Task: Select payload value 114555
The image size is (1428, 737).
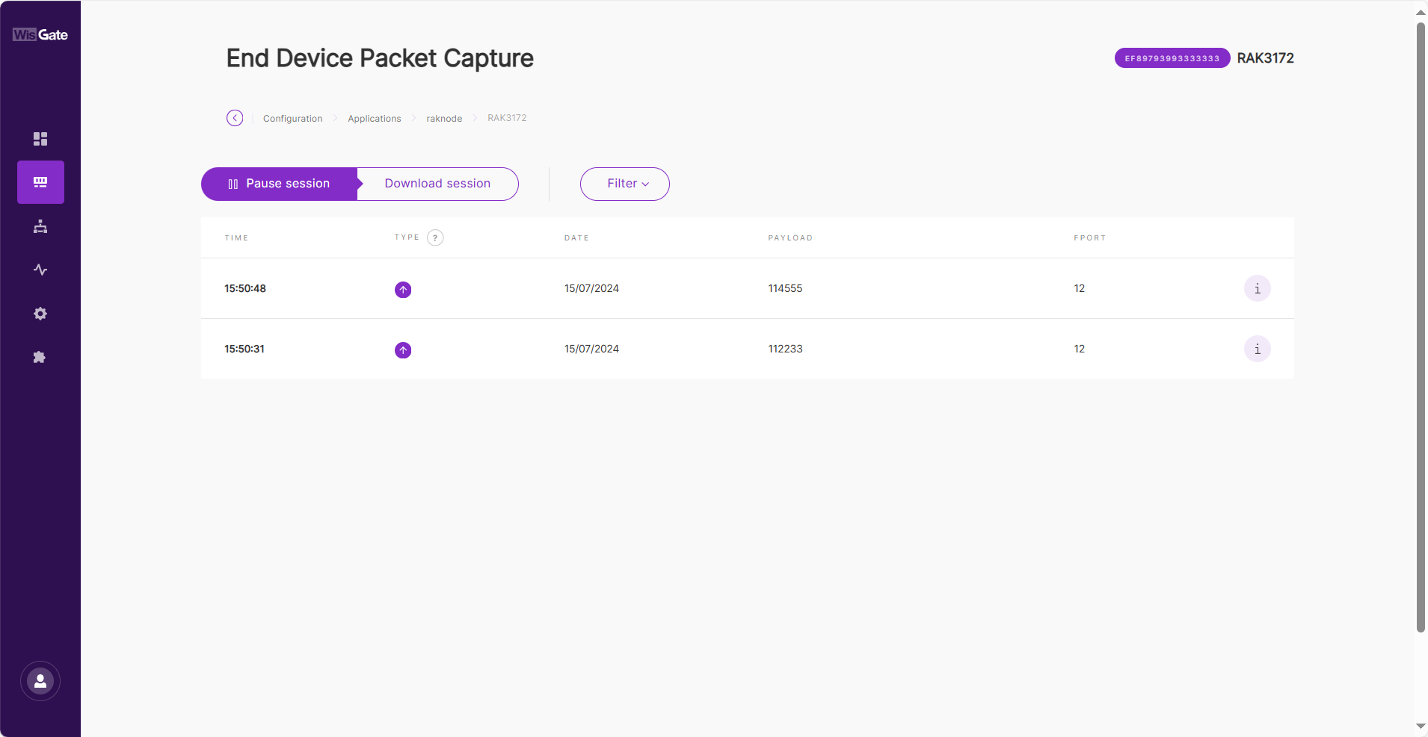Action: click(x=785, y=288)
